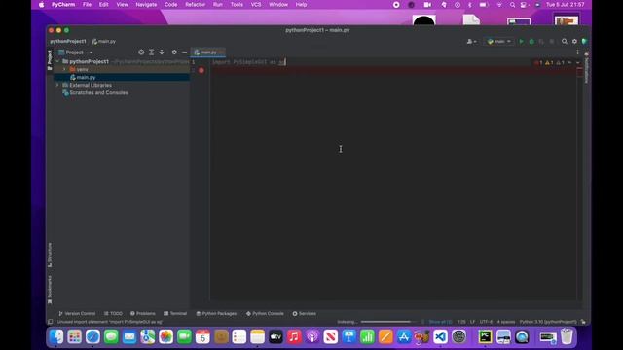The width and height of the screenshot is (623, 350).
Task: Toggle the Bookmarks side tab
Action: [x=50, y=290]
